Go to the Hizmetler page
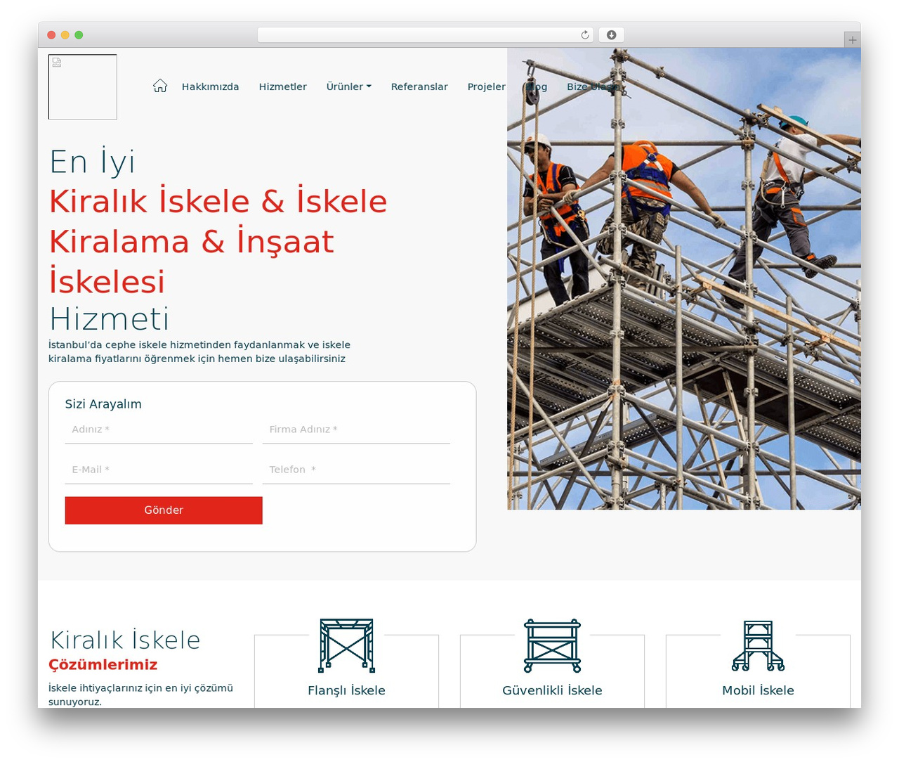 pos(283,86)
